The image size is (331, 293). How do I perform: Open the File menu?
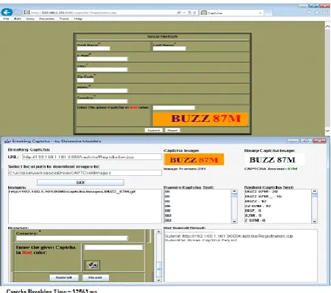click(6, 18)
